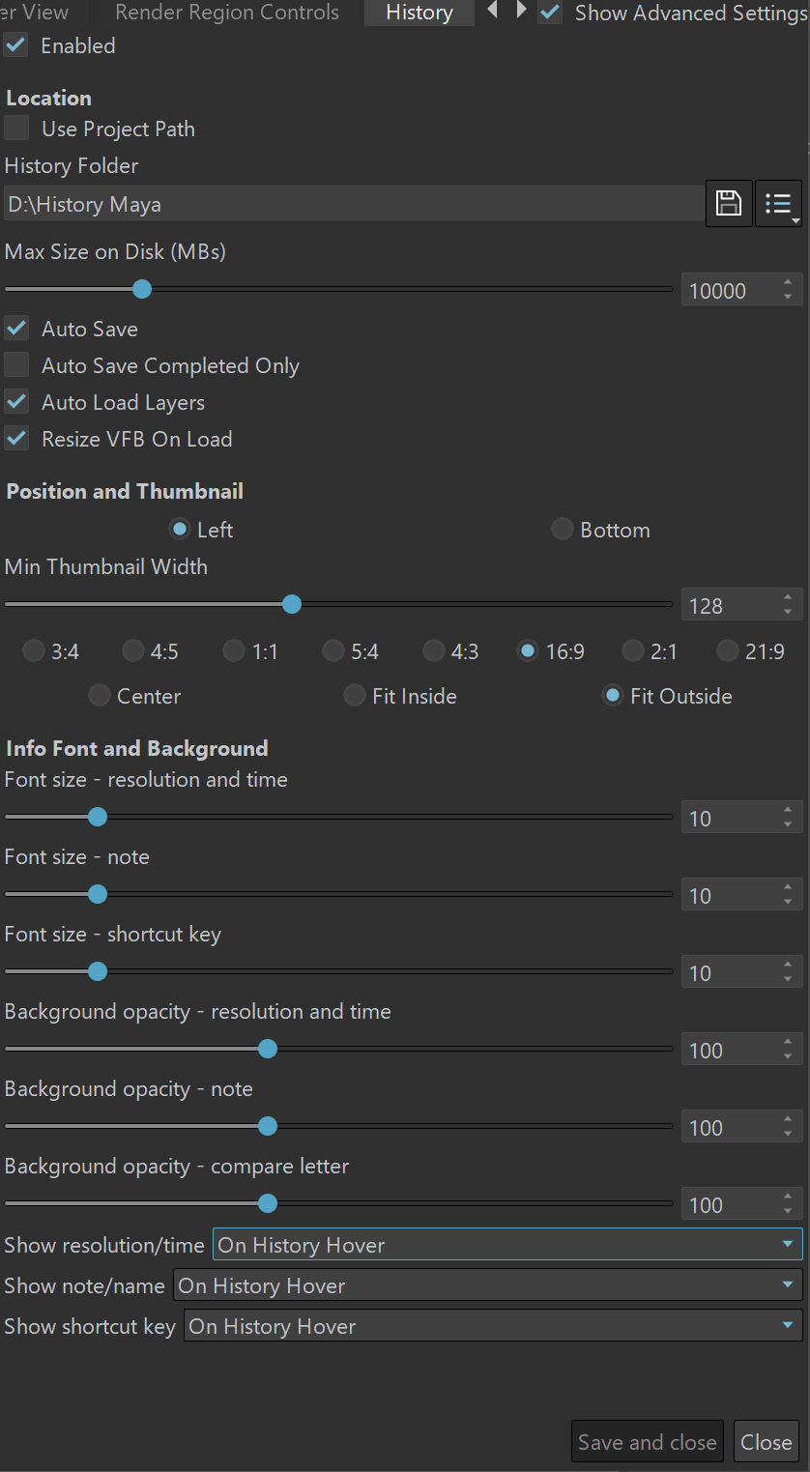The height and width of the screenshot is (1472, 810).
Task: Decrease Background opacity - compare letter stepper
Action: pyautogui.click(x=788, y=1212)
